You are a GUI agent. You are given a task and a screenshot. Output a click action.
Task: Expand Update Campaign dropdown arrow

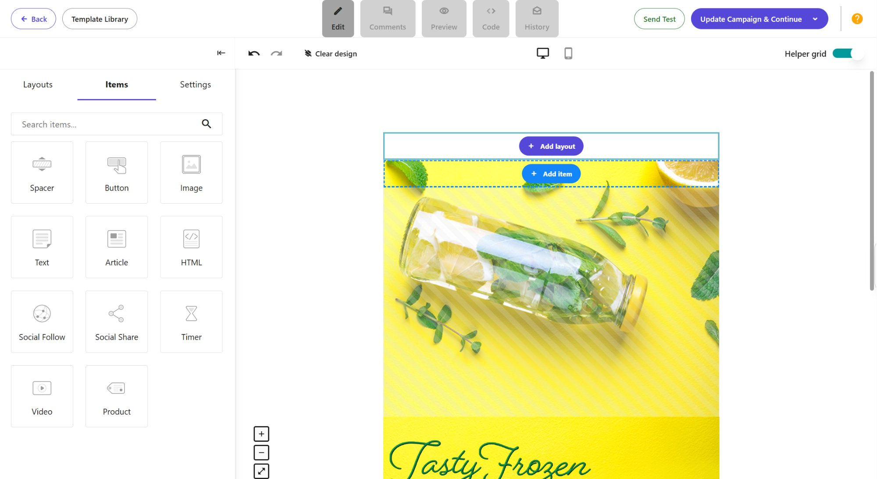click(x=815, y=19)
